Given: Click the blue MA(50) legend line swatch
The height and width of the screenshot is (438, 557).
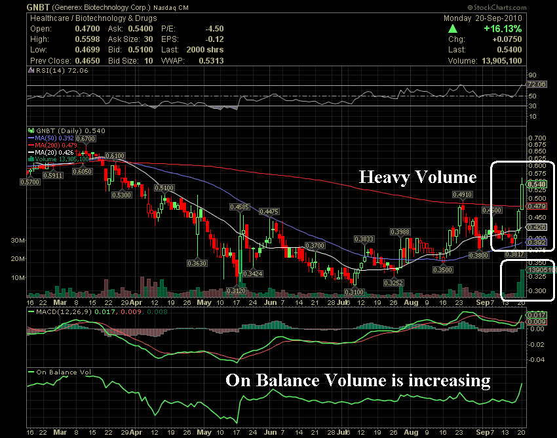Looking at the screenshot, I should [31, 138].
